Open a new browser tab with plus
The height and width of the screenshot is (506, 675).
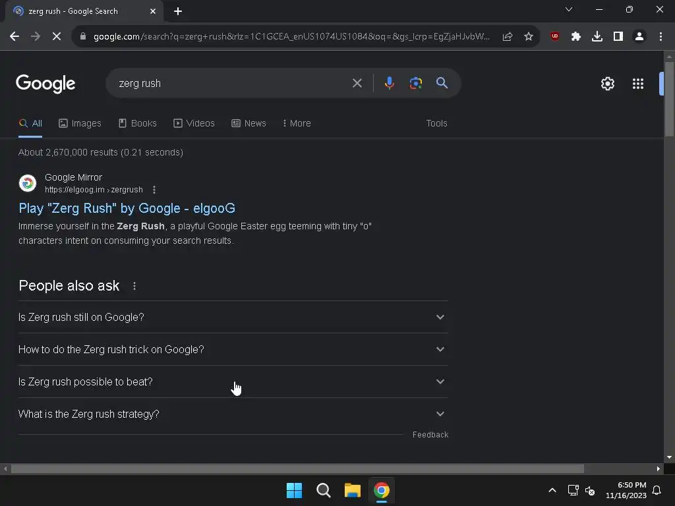pos(178,11)
